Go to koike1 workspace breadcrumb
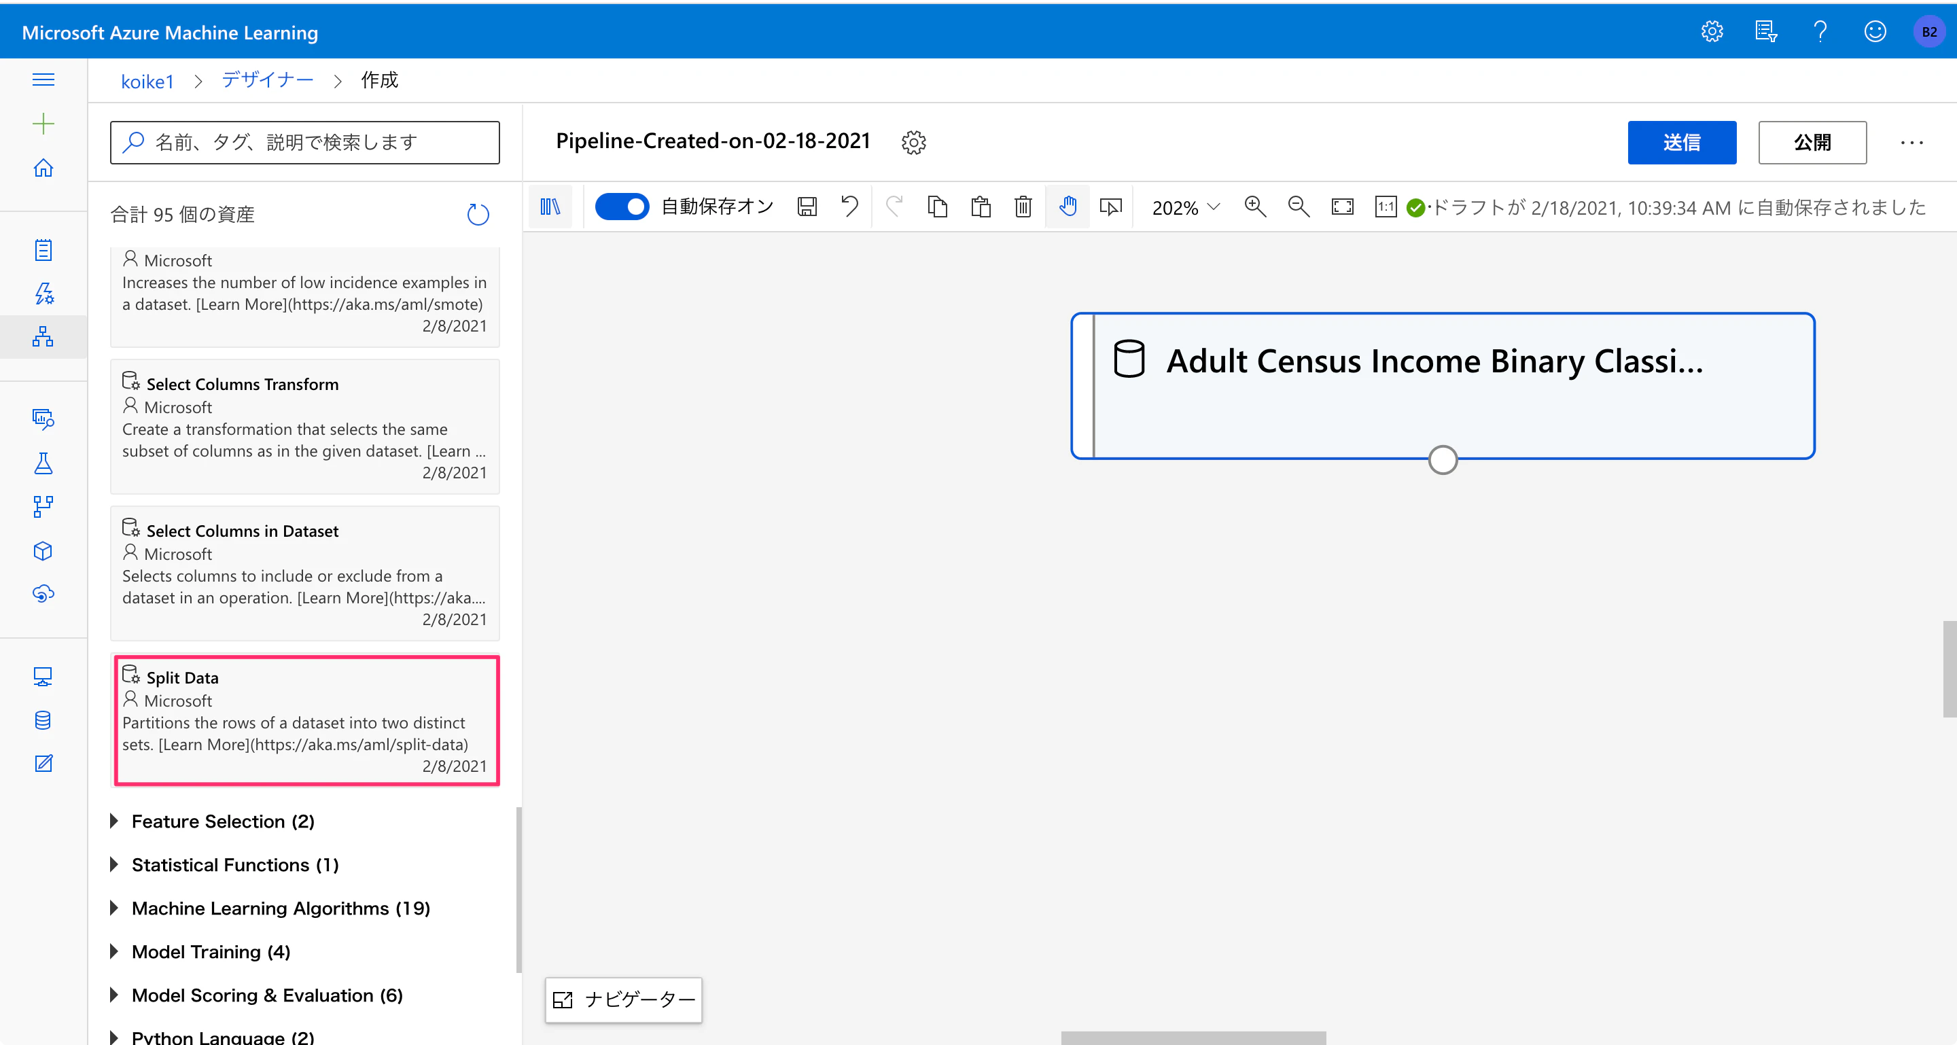Viewport: 1957px width, 1045px height. (x=147, y=80)
